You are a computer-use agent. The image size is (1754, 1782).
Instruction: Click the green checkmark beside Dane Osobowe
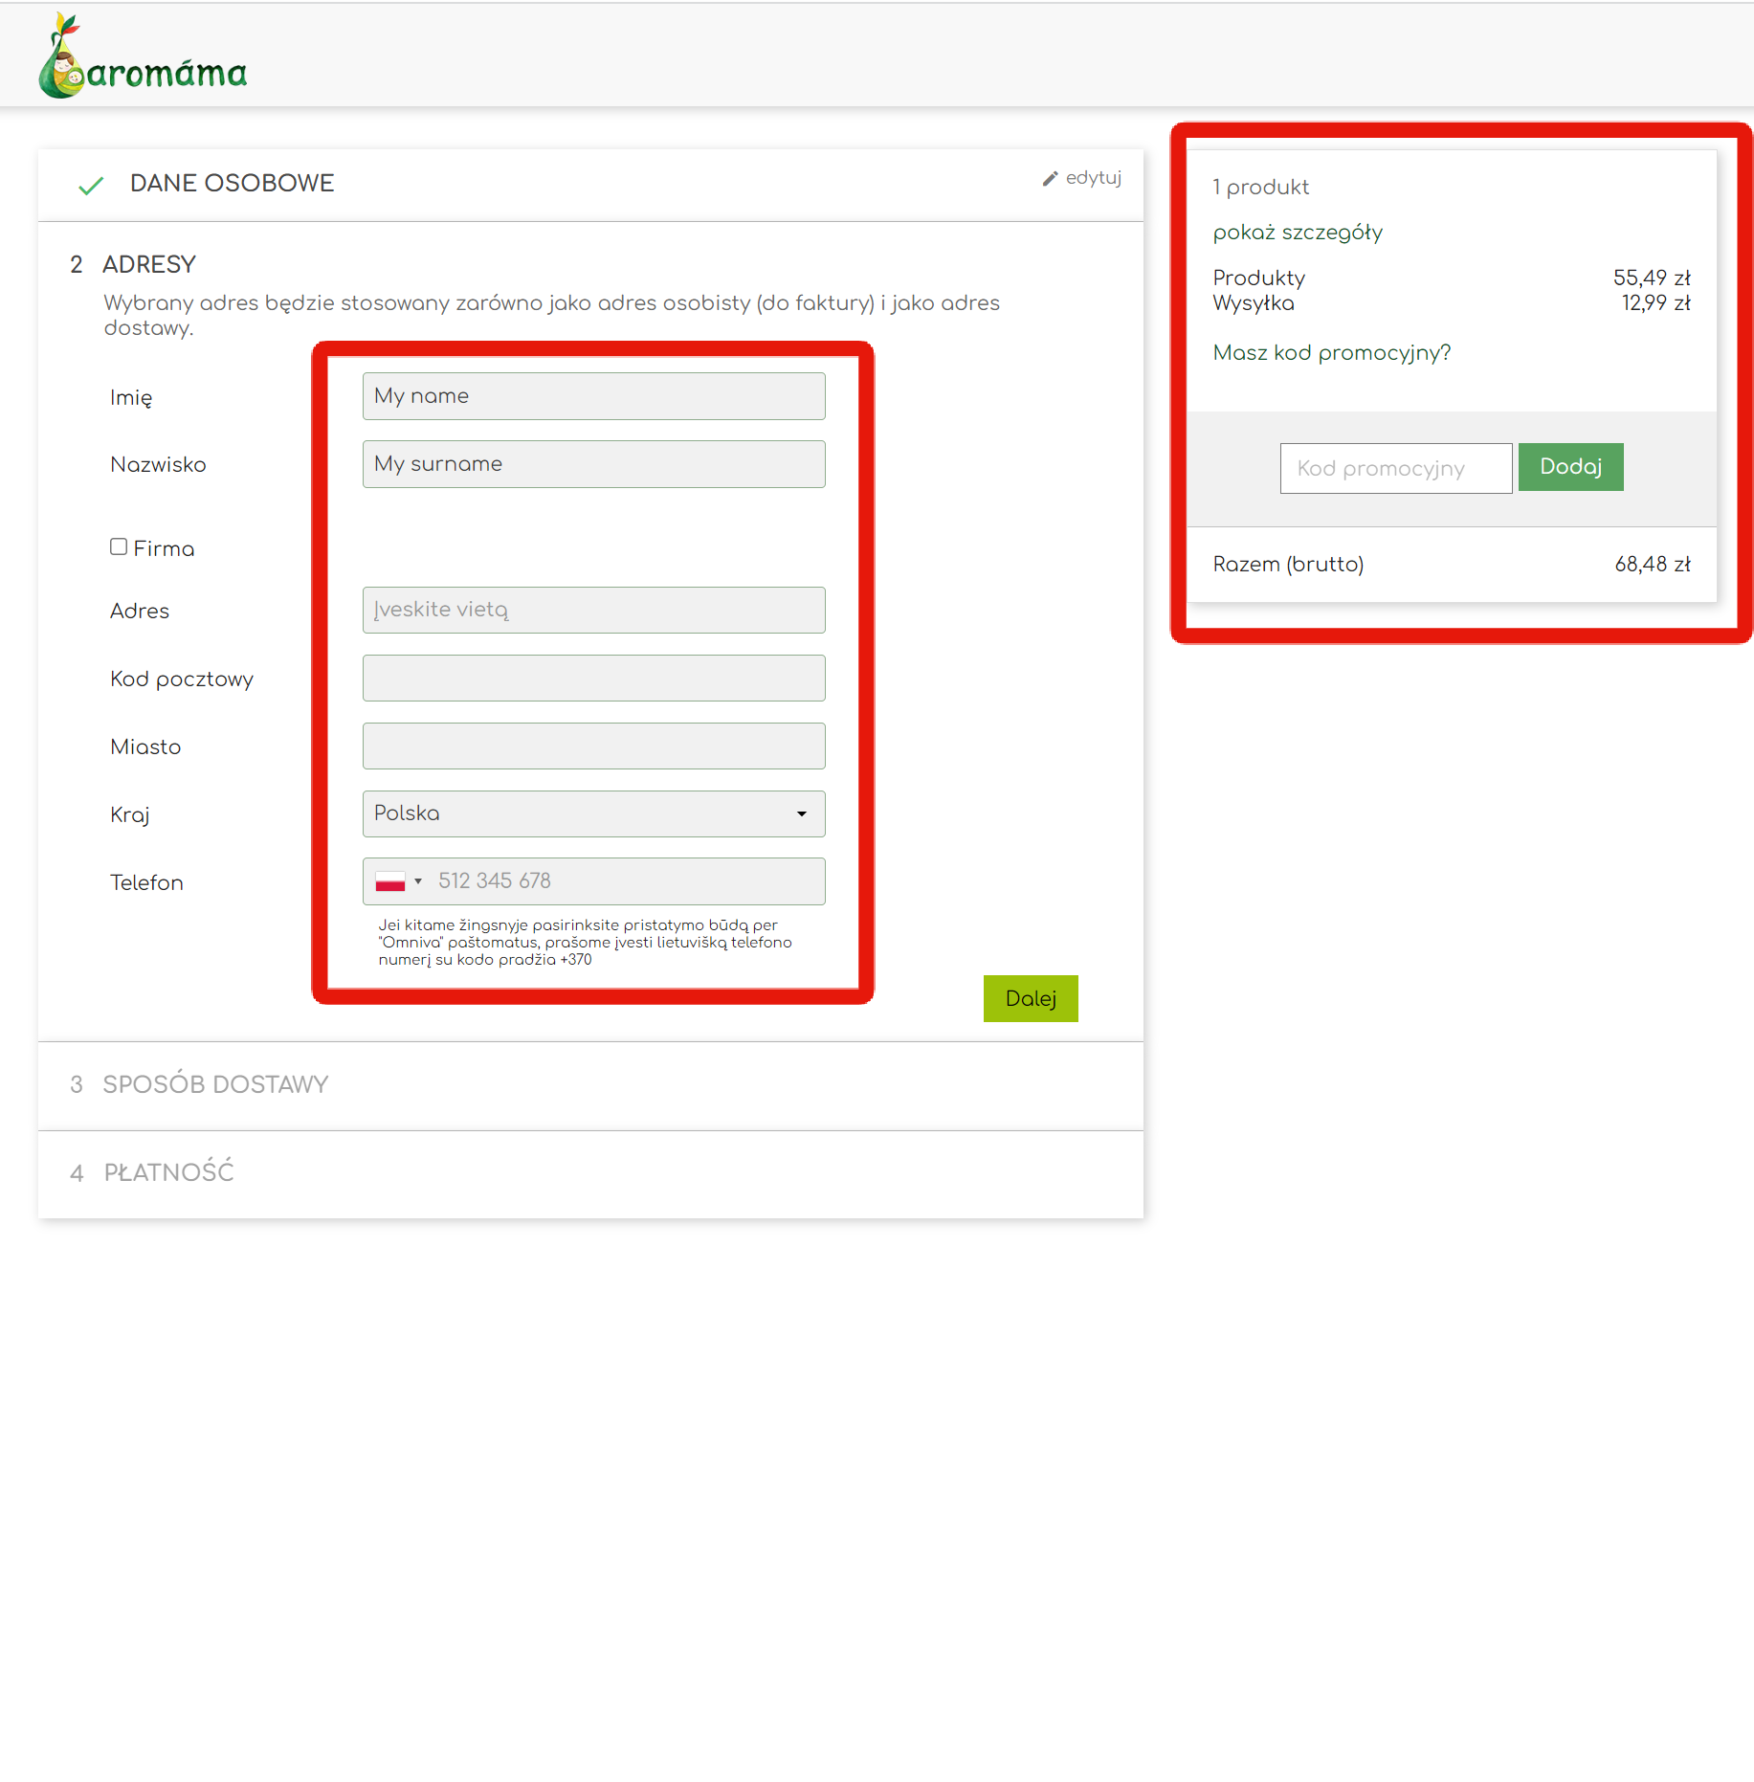(91, 185)
